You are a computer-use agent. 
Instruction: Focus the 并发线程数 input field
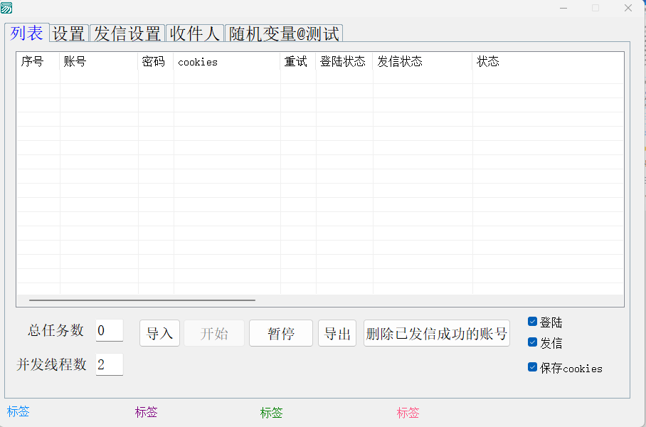click(109, 364)
